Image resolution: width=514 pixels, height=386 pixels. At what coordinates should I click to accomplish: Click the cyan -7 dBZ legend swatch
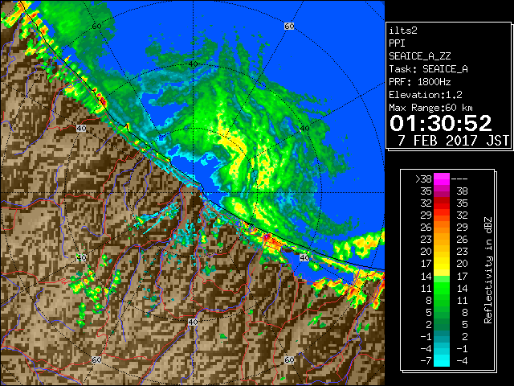point(442,361)
